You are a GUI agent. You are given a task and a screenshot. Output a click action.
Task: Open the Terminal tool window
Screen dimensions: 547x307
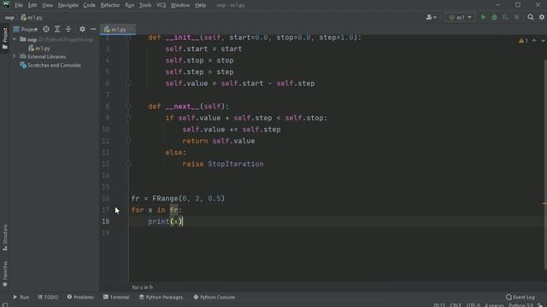point(116,297)
